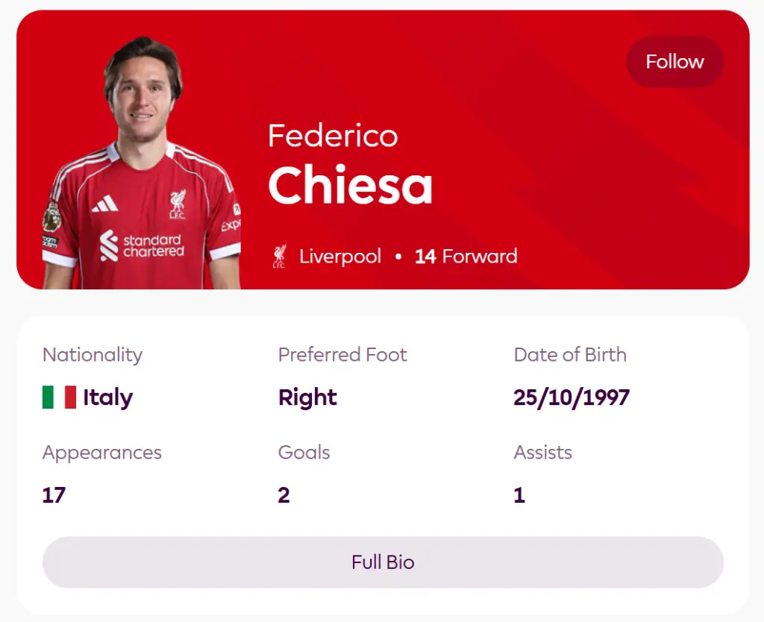Click the date of birth 25/10/1997
This screenshot has width=764, height=622.
tap(572, 398)
